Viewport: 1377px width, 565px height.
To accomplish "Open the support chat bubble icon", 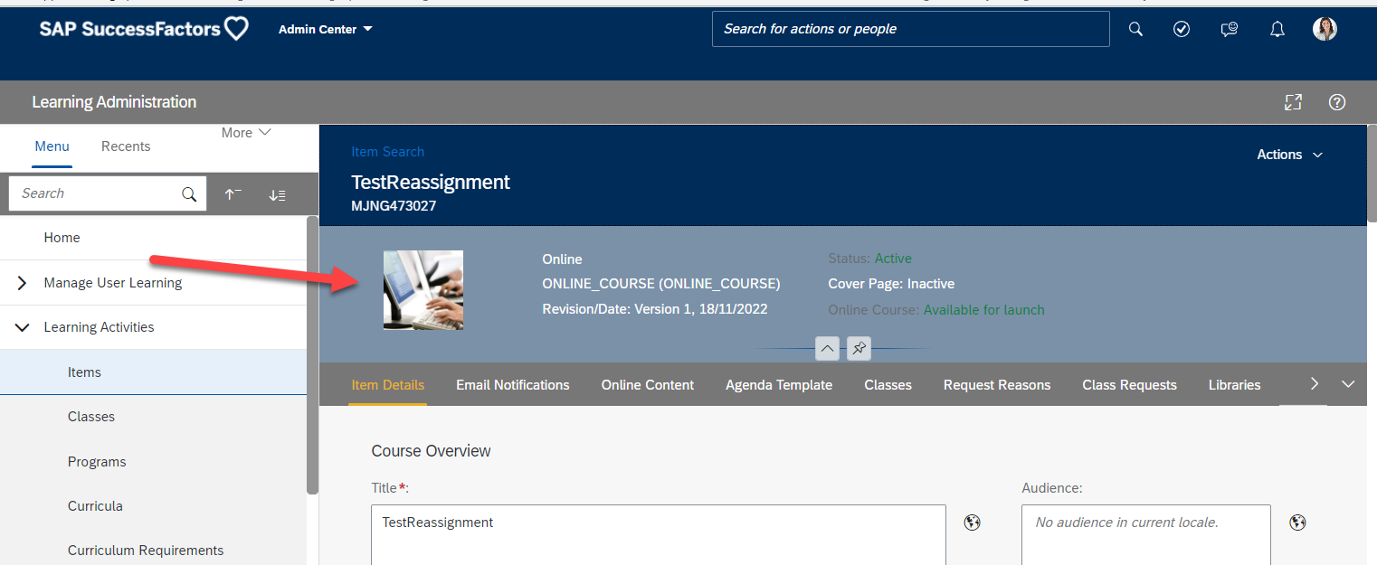I will point(1229,29).
